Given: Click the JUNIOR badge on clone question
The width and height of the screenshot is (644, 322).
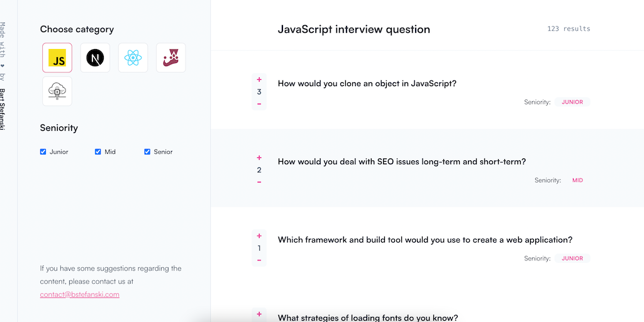Looking at the screenshot, I should click(x=572, y=102).
